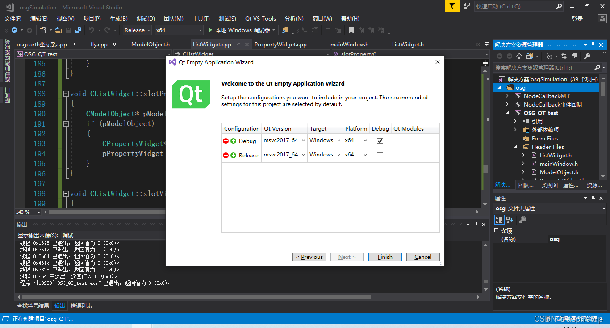The image size is (610, 328).
Task: Click the navigate backward arrow in the toolbar
Action: click(x=14, y=30)
